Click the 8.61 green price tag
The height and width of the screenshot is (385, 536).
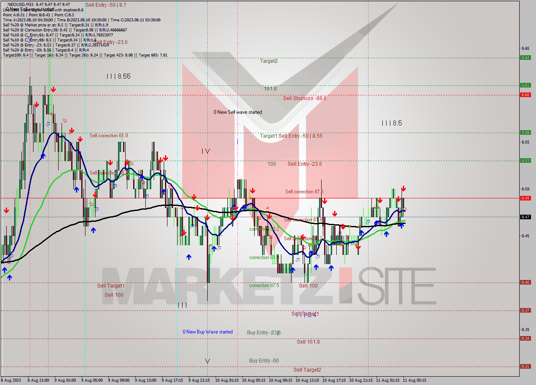click(526, 85)
